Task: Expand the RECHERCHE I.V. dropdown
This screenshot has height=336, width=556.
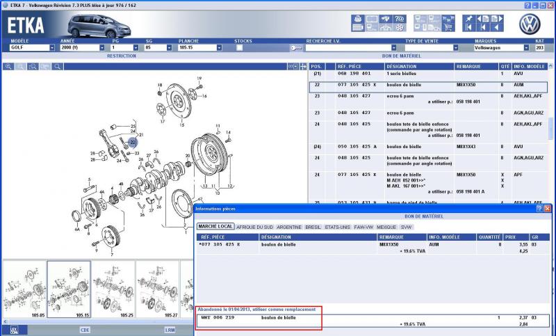Action: pos(393,47)
